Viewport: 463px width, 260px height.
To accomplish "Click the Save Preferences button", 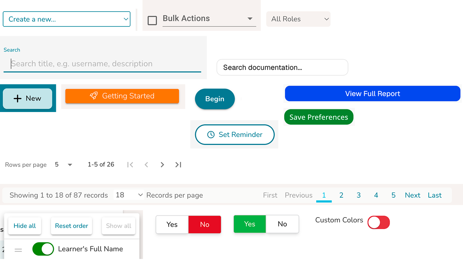I will (318, 117).
